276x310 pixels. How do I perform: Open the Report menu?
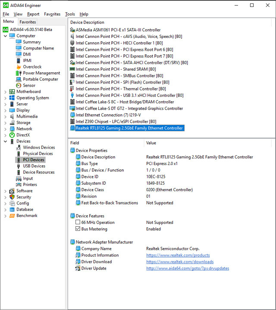(x=33, y=14)
